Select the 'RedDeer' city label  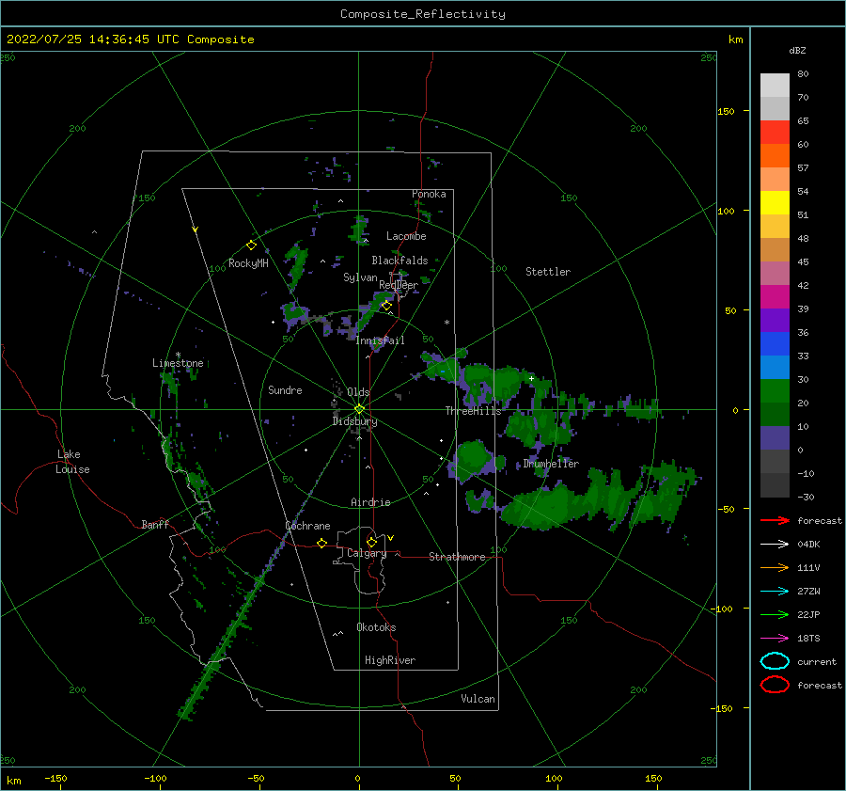pos(399,285)
